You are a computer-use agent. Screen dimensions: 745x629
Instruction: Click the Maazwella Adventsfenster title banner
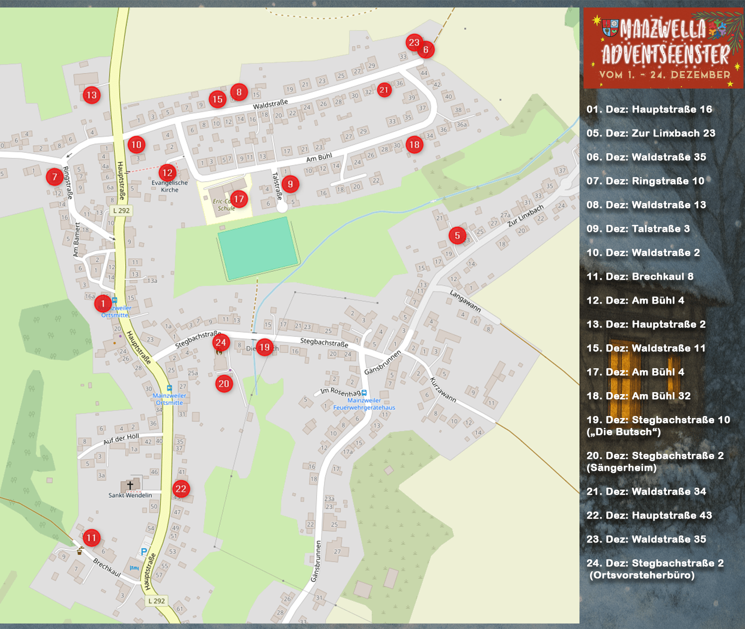663,48
